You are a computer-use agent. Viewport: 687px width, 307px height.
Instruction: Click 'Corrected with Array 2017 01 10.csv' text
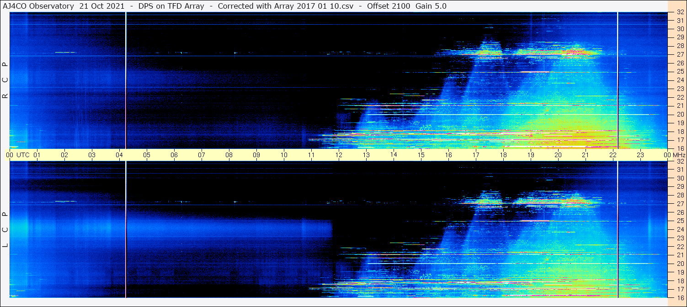tap(286, 6)
